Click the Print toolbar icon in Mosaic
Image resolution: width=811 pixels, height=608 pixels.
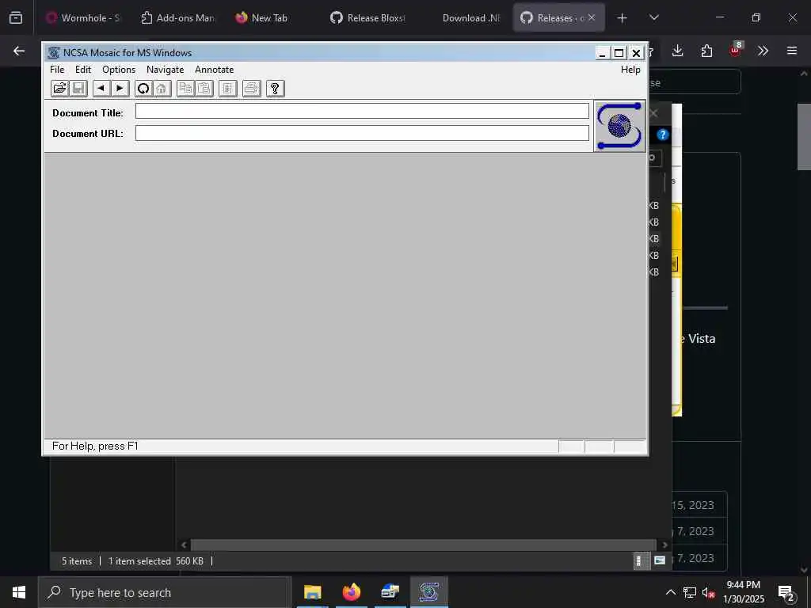pos(251,89)
